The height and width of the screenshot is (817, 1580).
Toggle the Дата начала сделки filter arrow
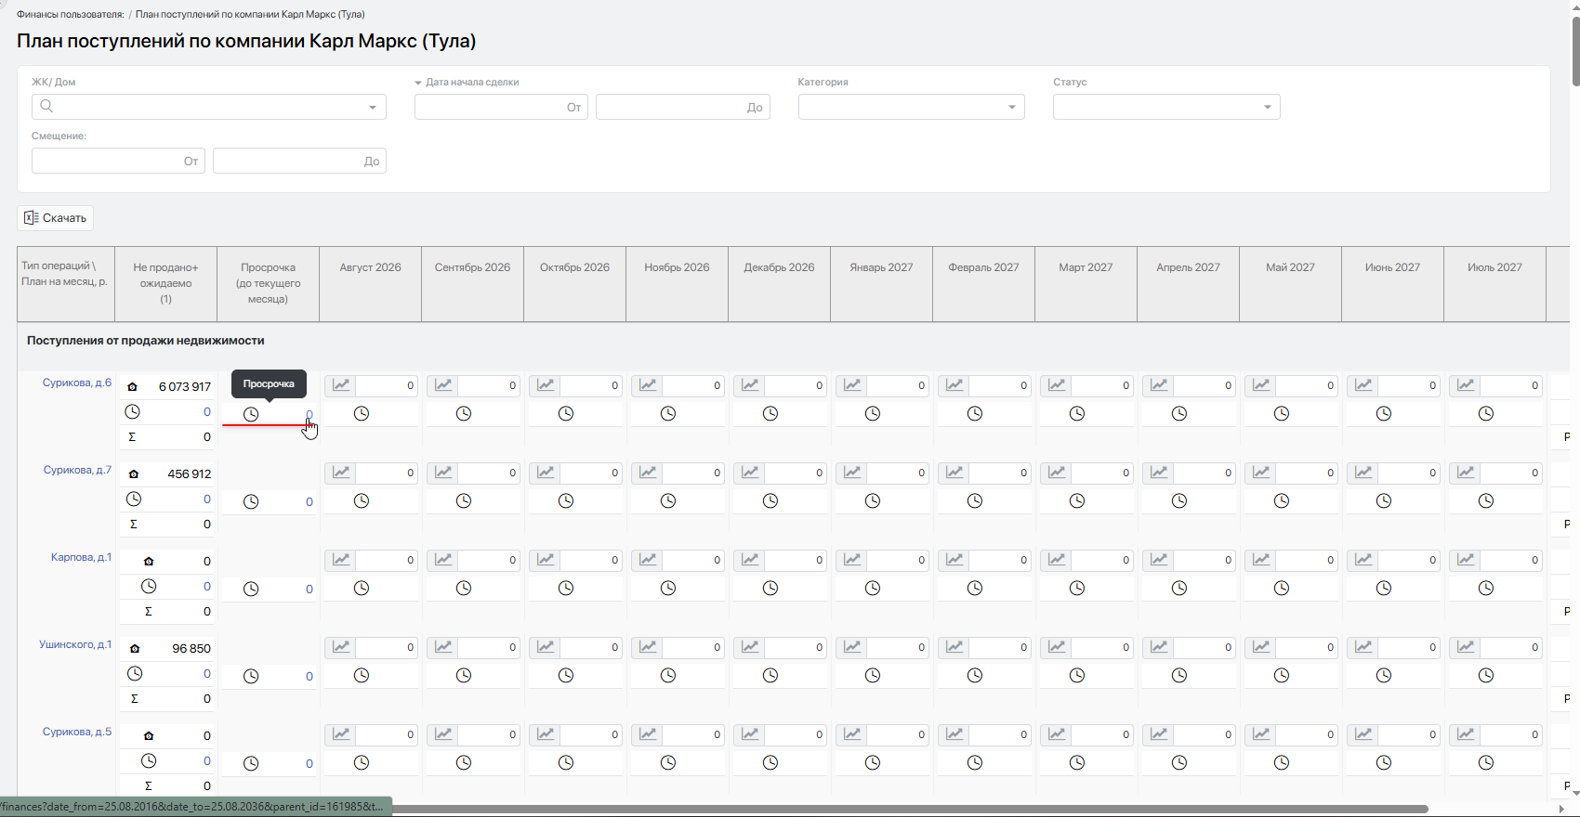[418, 83]
